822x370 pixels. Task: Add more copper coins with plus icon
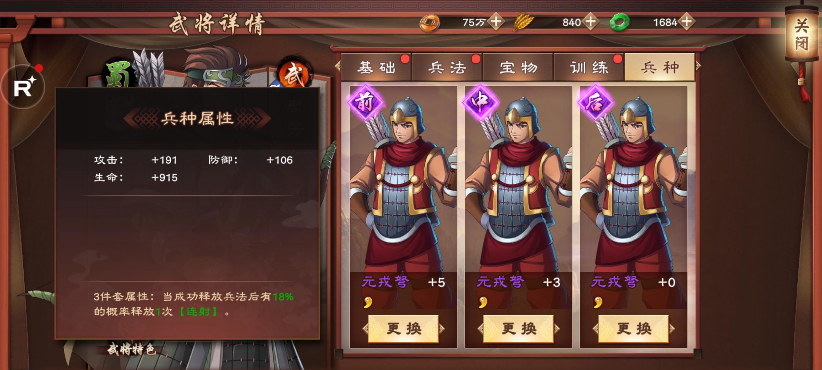tap(496, 22)
